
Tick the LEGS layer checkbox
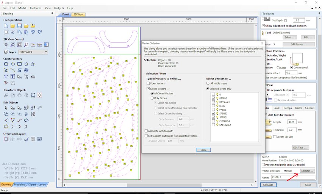(213, 106)
